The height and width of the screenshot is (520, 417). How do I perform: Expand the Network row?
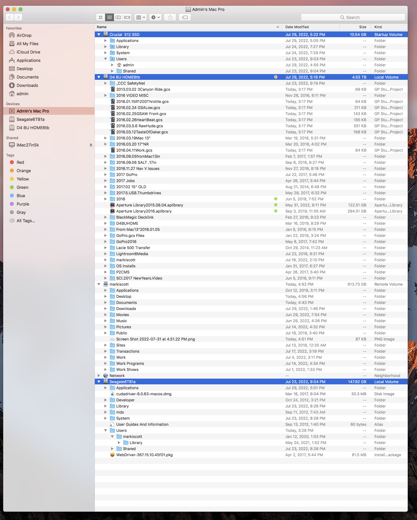coord(99,375)
